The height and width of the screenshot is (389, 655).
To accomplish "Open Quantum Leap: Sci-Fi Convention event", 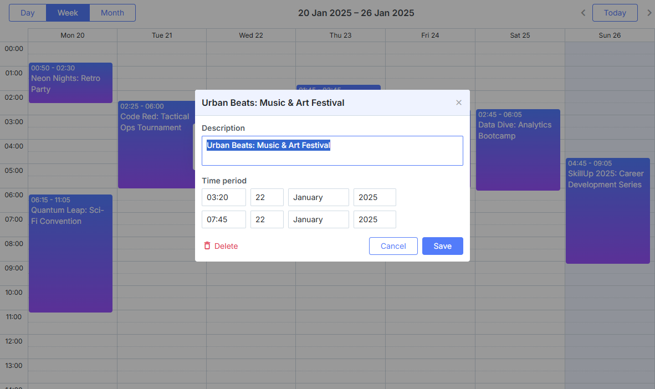I will (70, 253).
